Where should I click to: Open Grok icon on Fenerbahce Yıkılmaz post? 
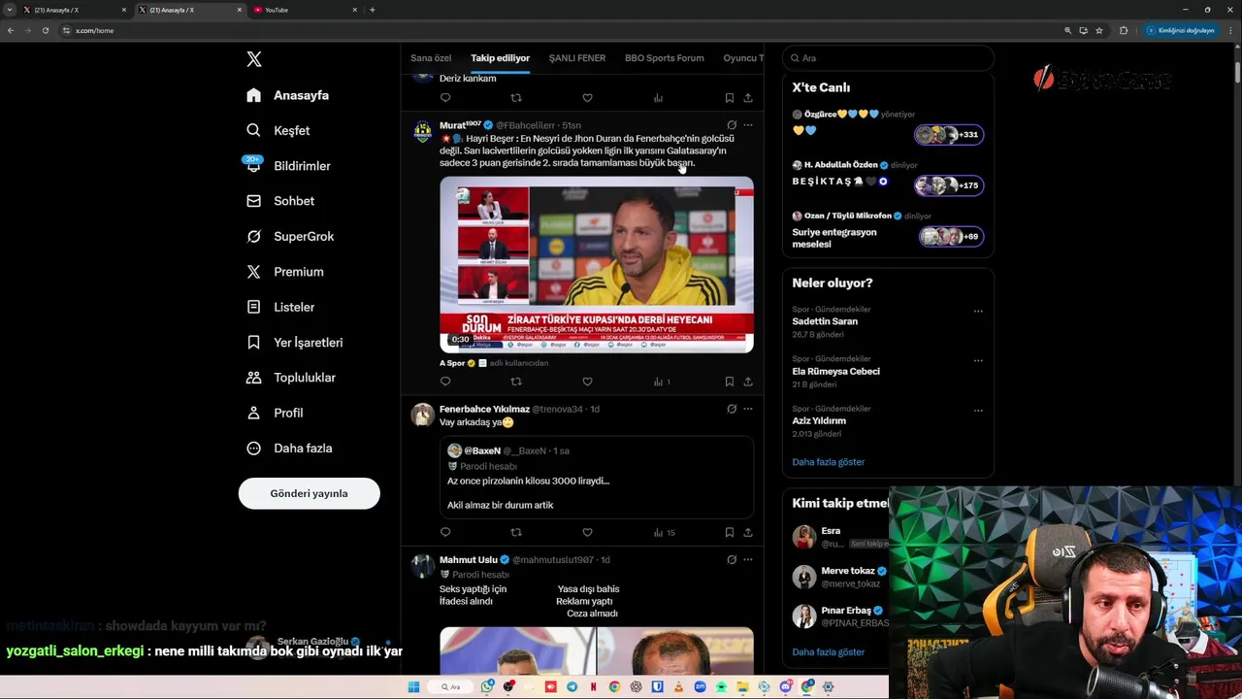(732, 409)
